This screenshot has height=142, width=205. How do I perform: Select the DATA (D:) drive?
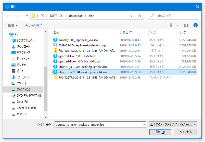[23, 89]
